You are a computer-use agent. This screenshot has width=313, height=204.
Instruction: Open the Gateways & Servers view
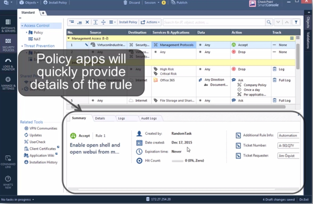(x=8, y=25)
